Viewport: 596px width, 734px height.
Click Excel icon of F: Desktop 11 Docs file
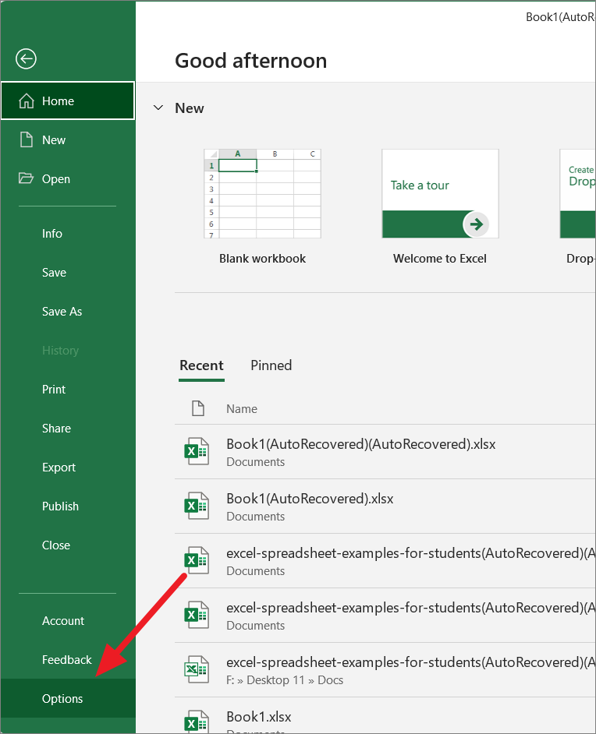(x=196, y=669)
